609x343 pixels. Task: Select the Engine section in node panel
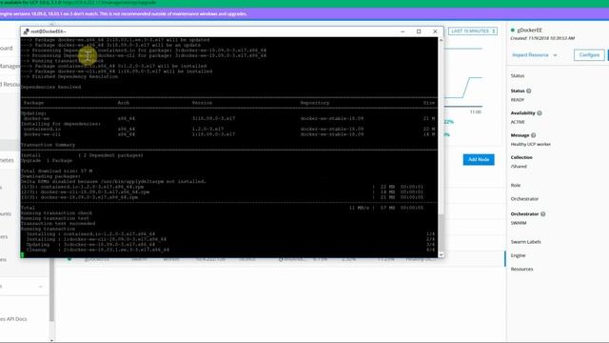(518, 255)
